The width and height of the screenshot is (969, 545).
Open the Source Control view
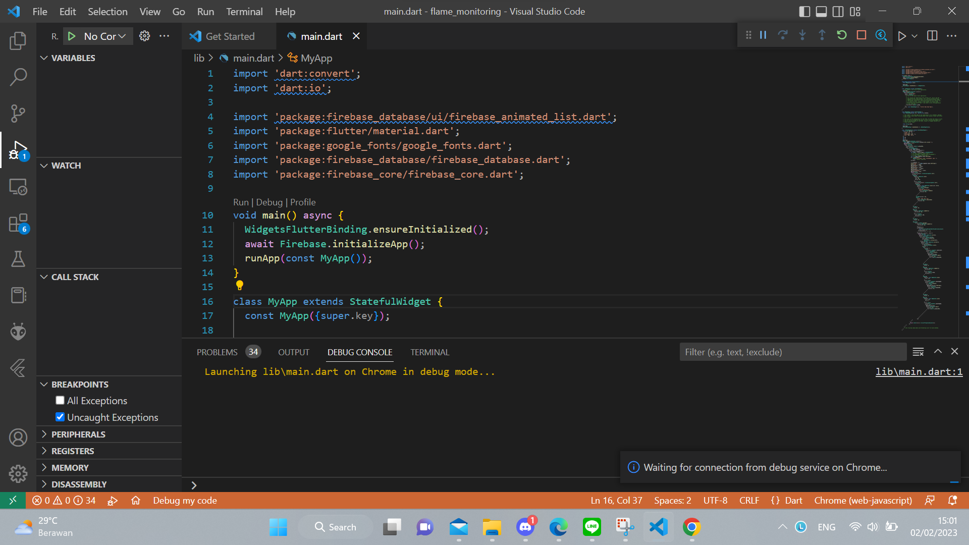click(18, 113)
